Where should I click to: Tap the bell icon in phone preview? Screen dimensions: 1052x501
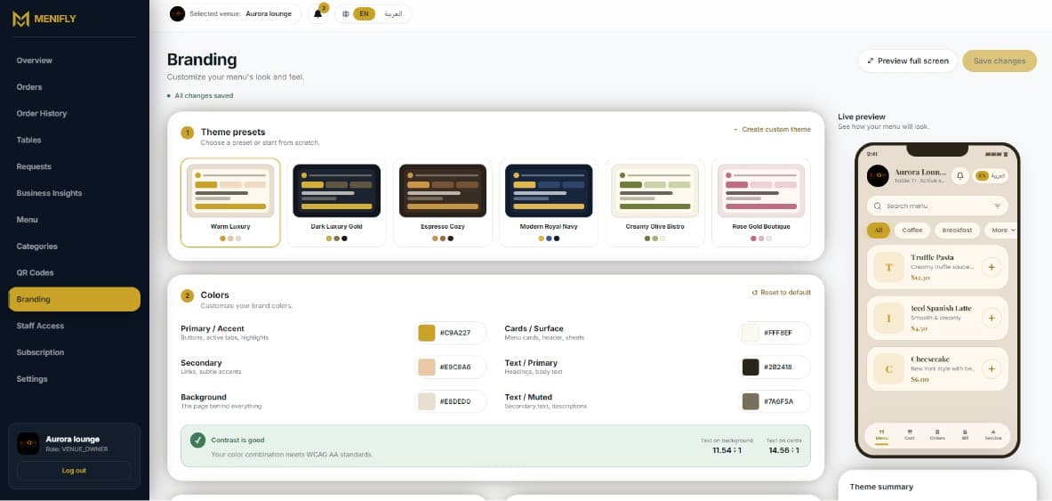[x=960, y=175]
